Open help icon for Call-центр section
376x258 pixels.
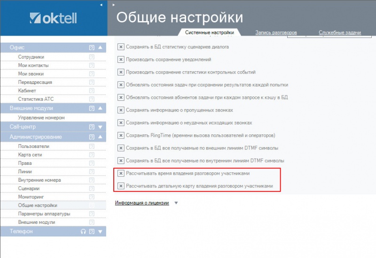coord(92,127)
